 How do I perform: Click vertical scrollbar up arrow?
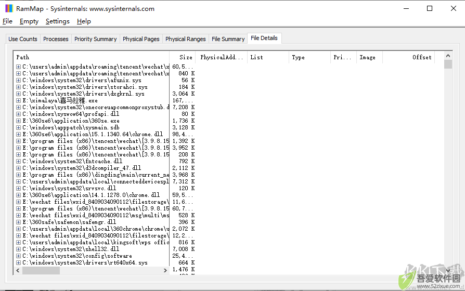[448, 56]
